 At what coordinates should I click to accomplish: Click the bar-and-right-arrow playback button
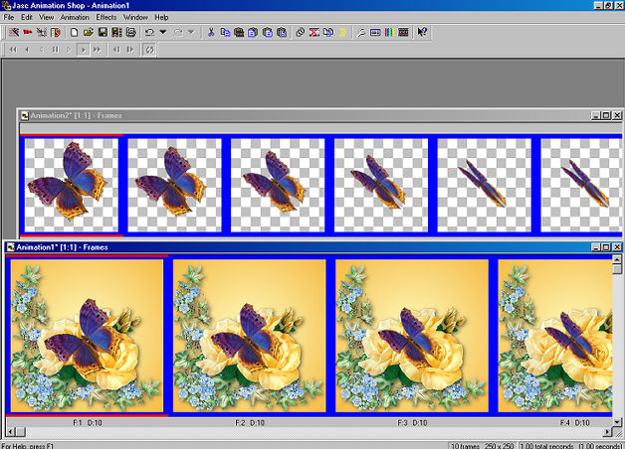point(130,50)
